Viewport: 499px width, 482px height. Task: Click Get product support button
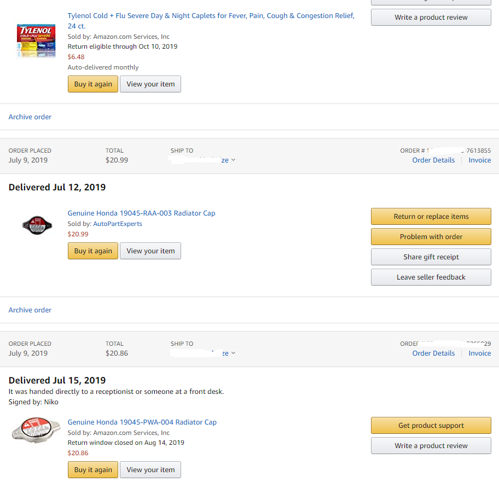point(431,426)
